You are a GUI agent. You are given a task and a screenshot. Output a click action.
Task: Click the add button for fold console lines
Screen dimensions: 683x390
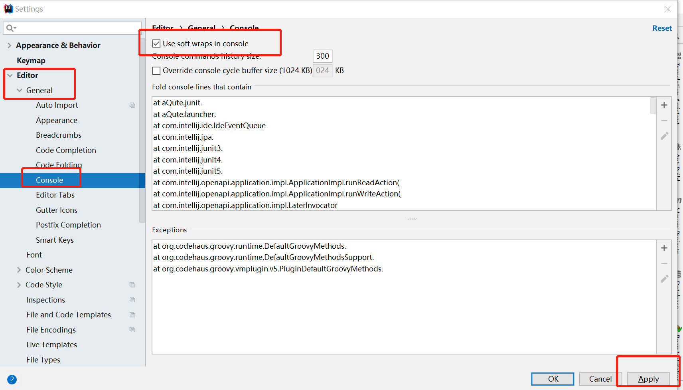tap(664, 105)
